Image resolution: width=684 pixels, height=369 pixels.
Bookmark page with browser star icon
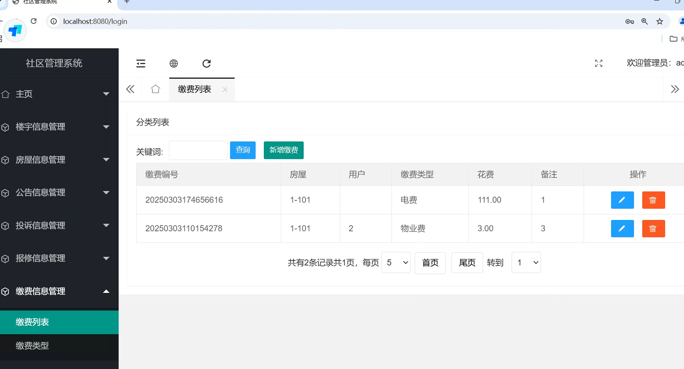(x=659, y=21)
